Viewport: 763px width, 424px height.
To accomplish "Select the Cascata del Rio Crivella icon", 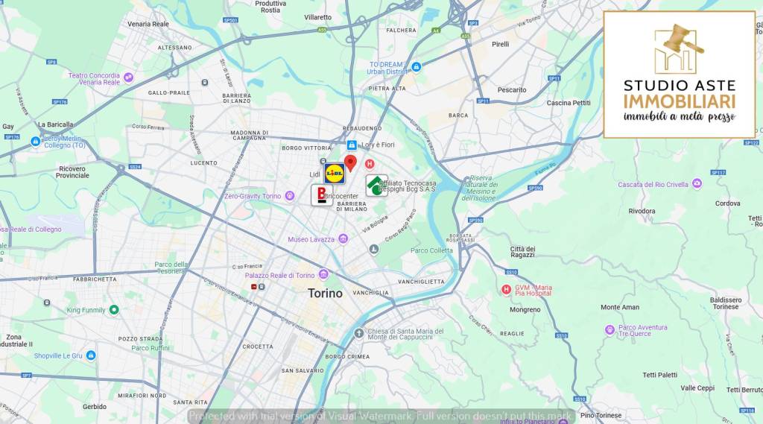I will point(697,183).
